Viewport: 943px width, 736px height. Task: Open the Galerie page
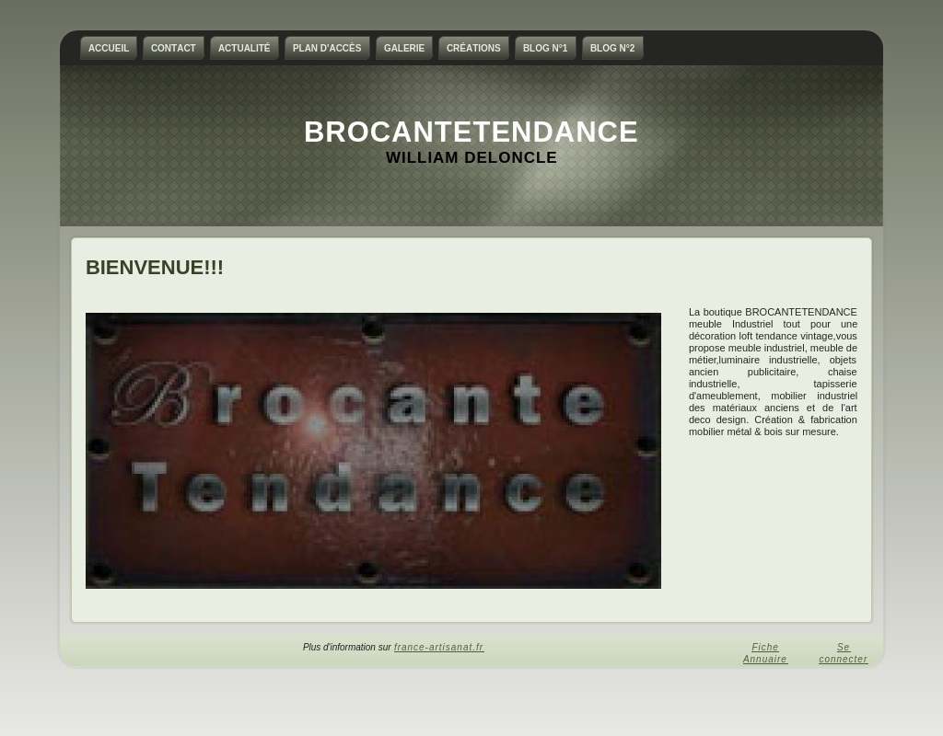404,48
